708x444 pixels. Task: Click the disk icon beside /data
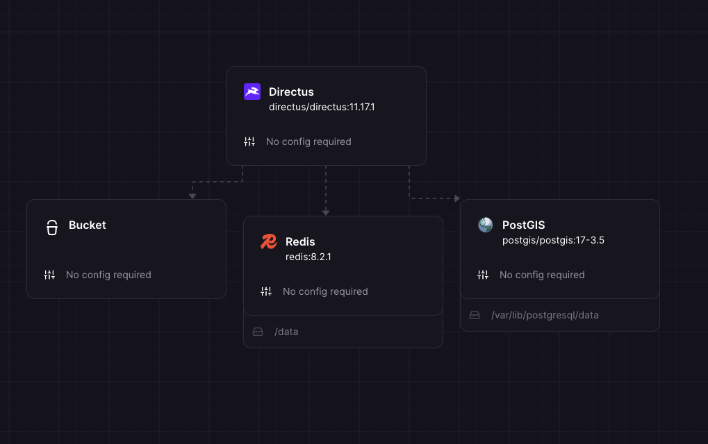pos(258,332)
